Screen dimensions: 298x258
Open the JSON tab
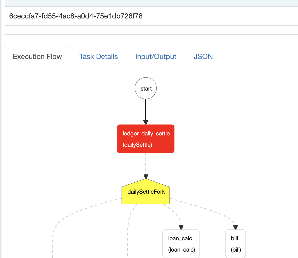click(203, 56)
